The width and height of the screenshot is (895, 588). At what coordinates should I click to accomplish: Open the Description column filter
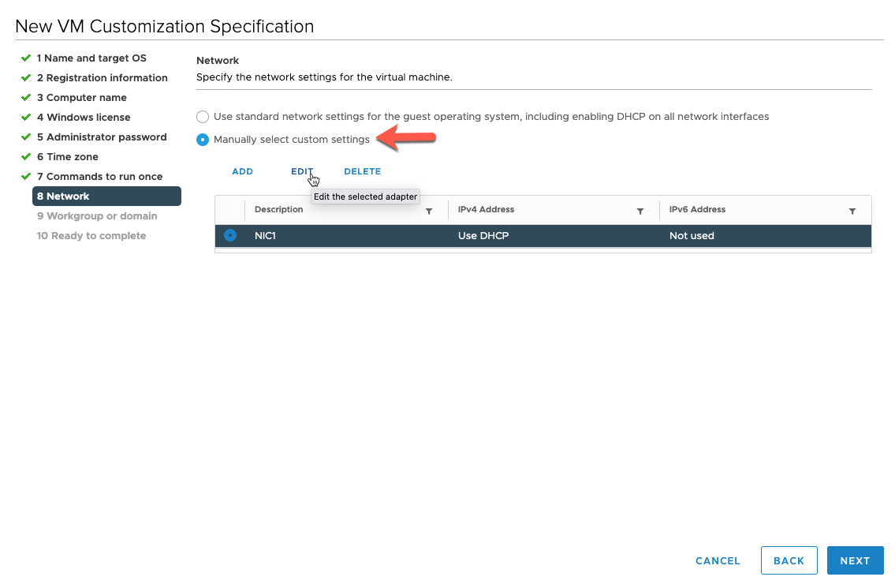click(429, 210)
